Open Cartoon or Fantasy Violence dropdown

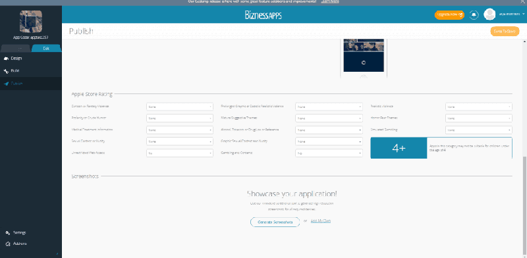coord(180,107)
